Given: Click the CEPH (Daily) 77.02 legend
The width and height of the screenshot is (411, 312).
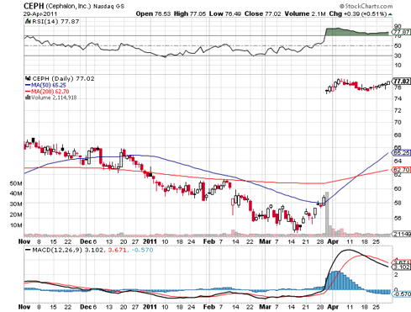Looking at the screenshot, I should click(63, 79).
